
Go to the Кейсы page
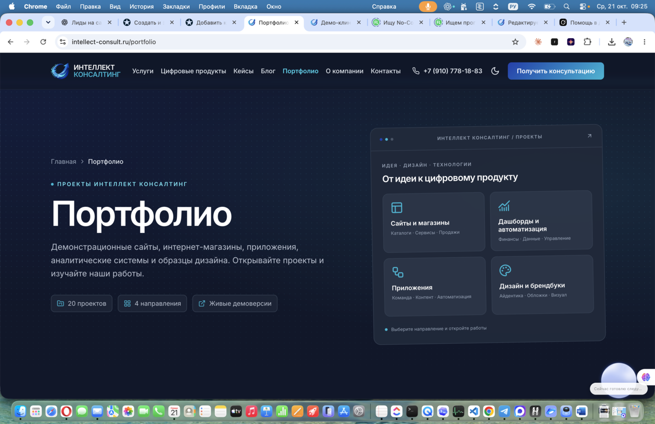[243, 71]
